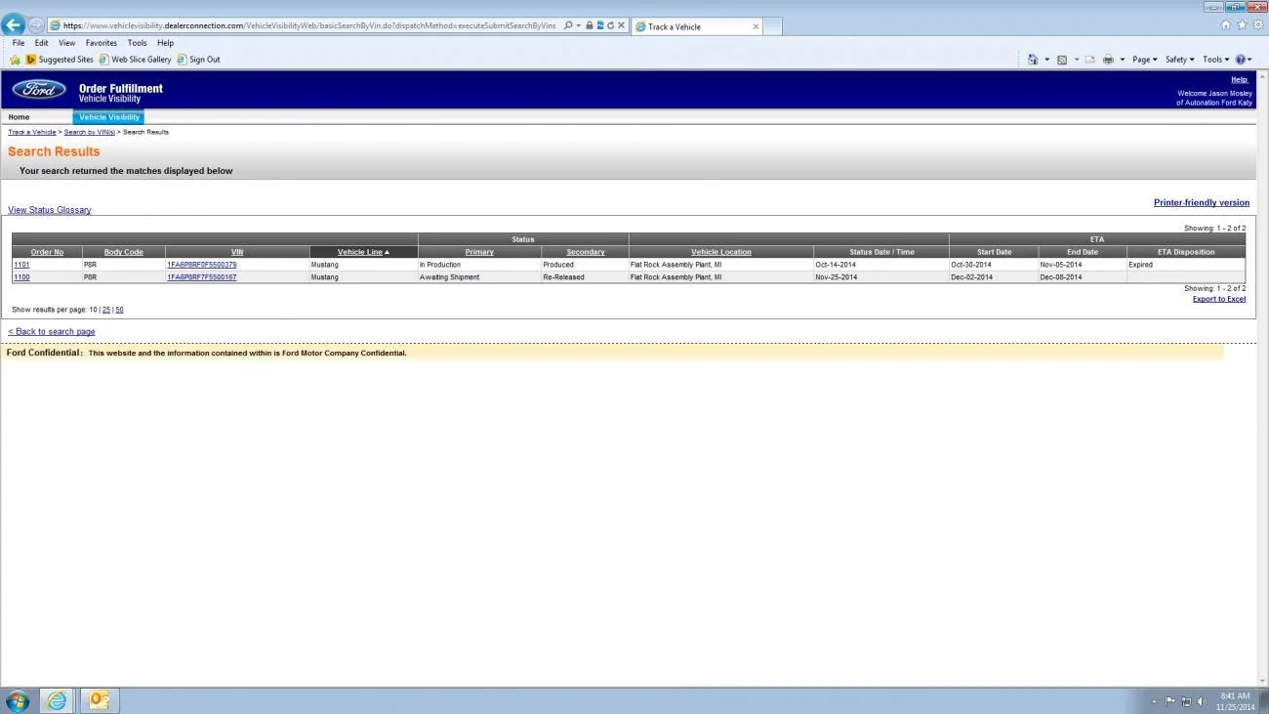Viewport: 1269px width, 714px height.
Task: Open the browser Home icon at top right
Action: click(1226, 25)
